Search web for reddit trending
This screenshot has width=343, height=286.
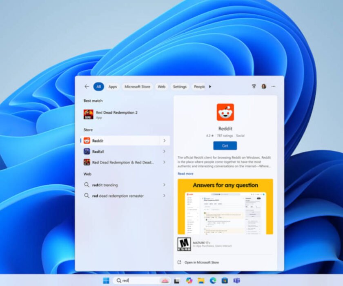click(125, 185)
